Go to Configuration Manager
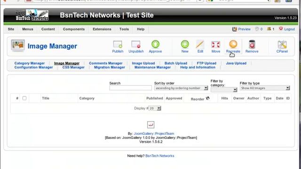 [x=33, y=67]
